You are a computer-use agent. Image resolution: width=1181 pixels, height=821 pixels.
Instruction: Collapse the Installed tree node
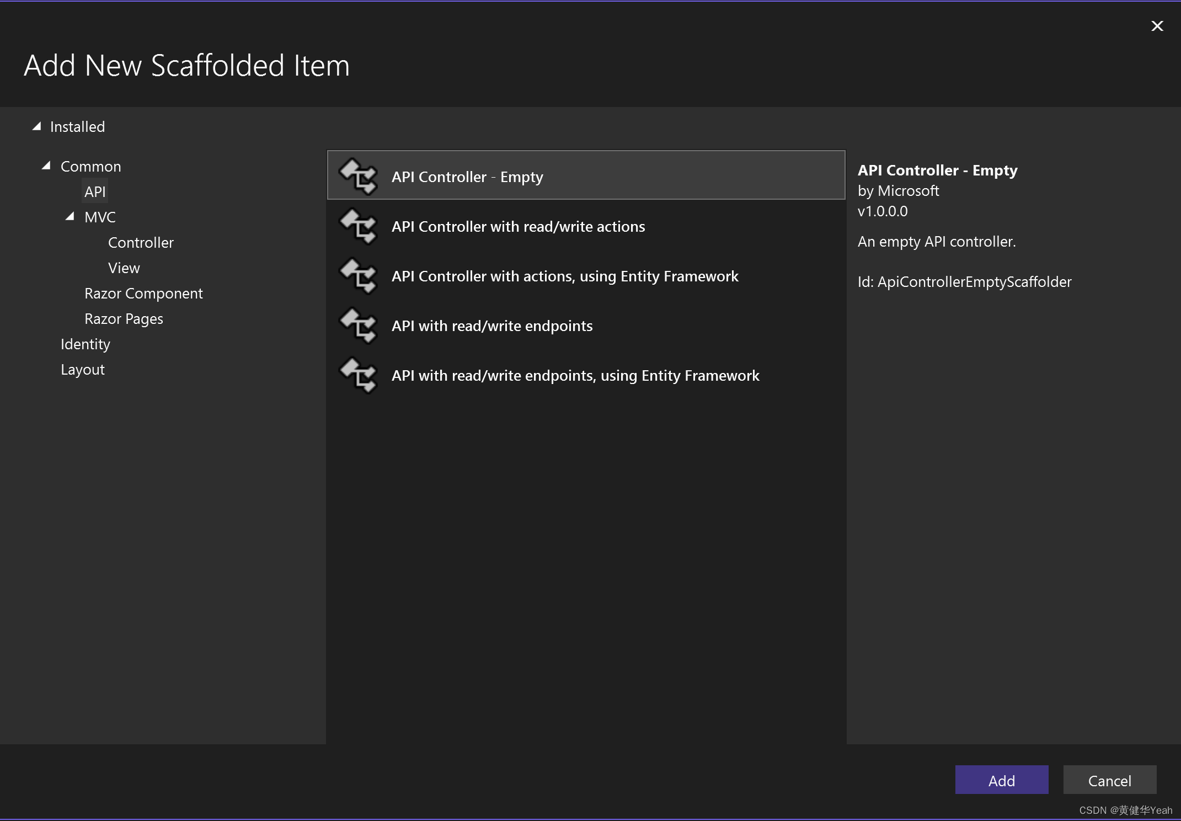(x=37, y=126)
